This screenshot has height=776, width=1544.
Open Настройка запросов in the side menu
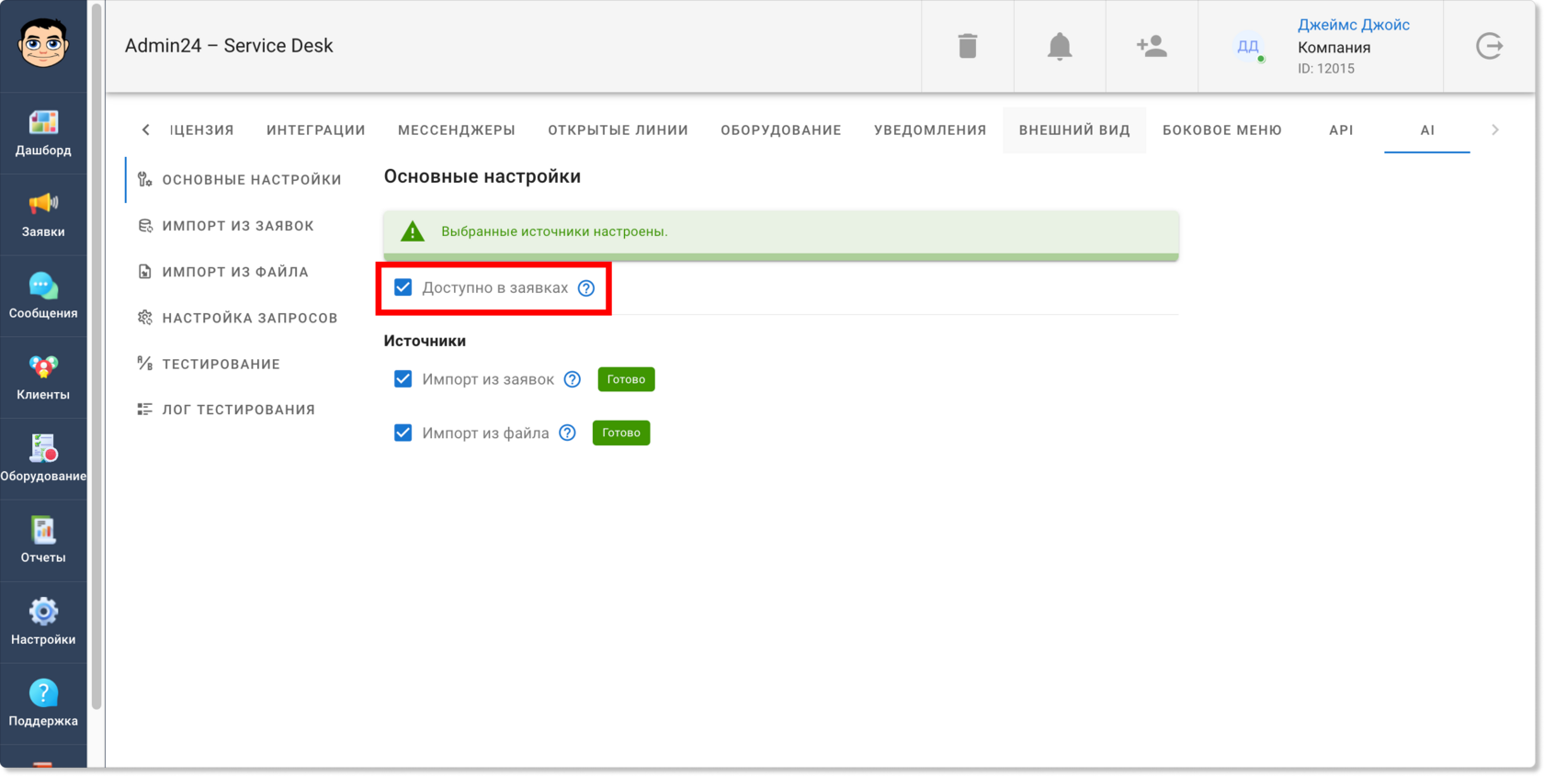click(239, 318)
